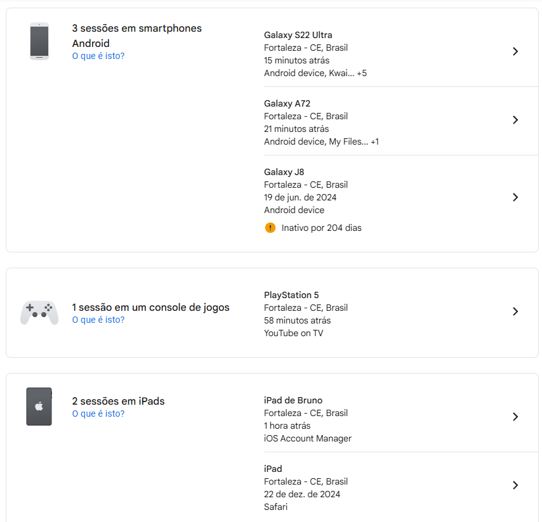Click the Apple iPad device icon

click(x=39, y=407)
